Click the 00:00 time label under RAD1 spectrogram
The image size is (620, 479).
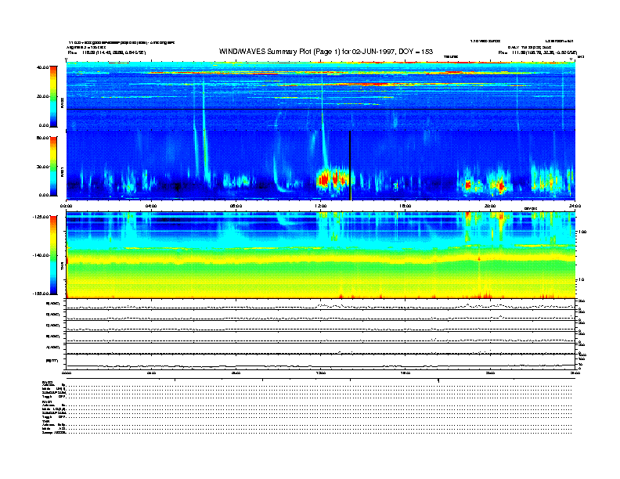[x=66, y=206]
